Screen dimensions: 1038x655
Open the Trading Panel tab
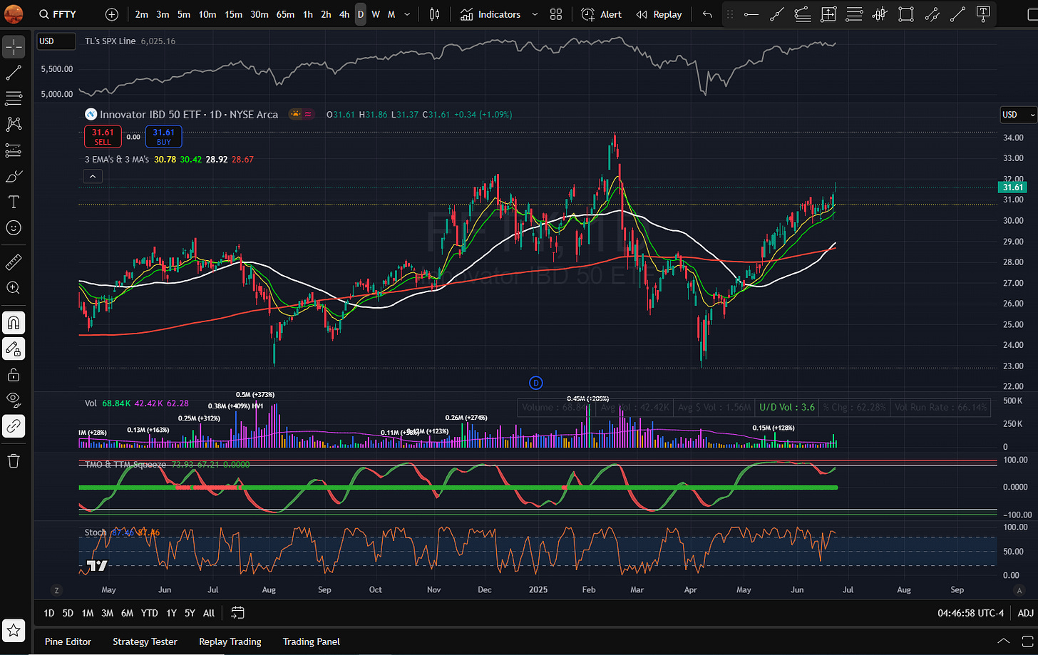pyautogui.click(x=312, y=641)
